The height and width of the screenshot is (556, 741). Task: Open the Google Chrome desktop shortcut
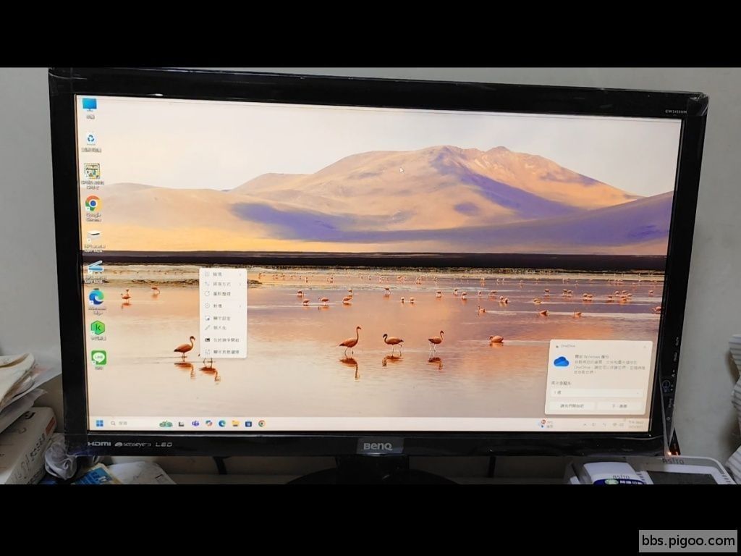click(x=93, y=204)
